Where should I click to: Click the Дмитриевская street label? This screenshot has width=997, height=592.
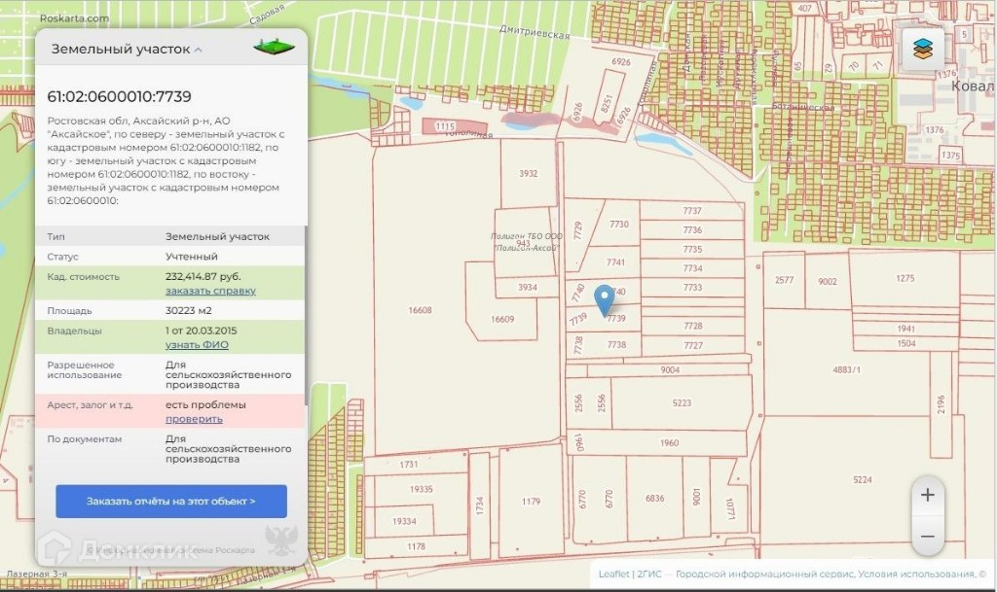(x=535, y=32)
